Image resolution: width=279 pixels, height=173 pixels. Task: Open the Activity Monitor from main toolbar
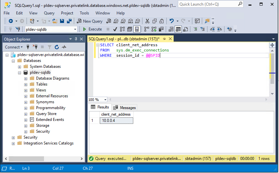[x=197, y=21]
